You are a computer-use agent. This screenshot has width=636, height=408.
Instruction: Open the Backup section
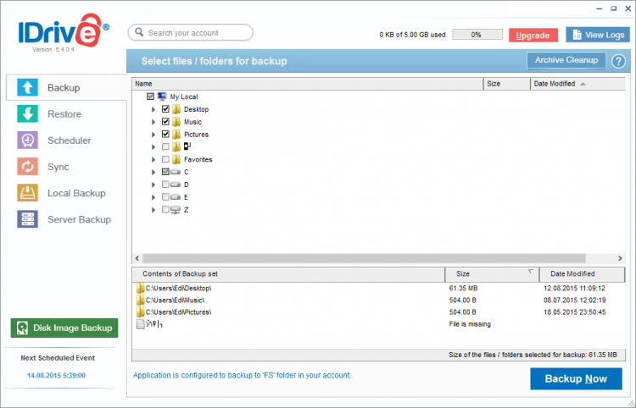66,87
